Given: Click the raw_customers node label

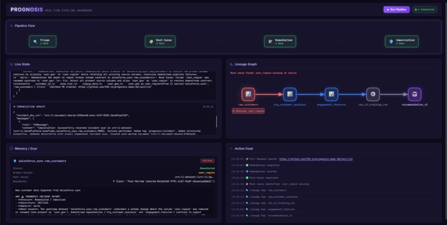Looking at the screenshot, I should [x=248, y=105].
